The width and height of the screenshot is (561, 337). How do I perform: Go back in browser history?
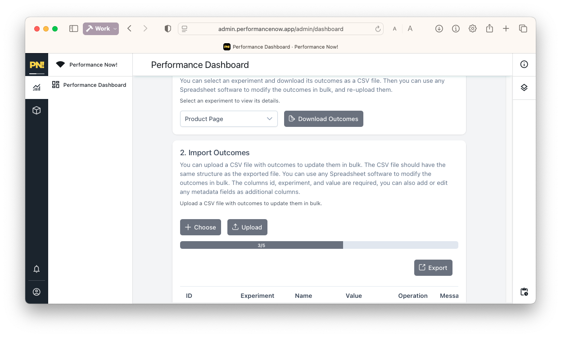tap(129, 29)
